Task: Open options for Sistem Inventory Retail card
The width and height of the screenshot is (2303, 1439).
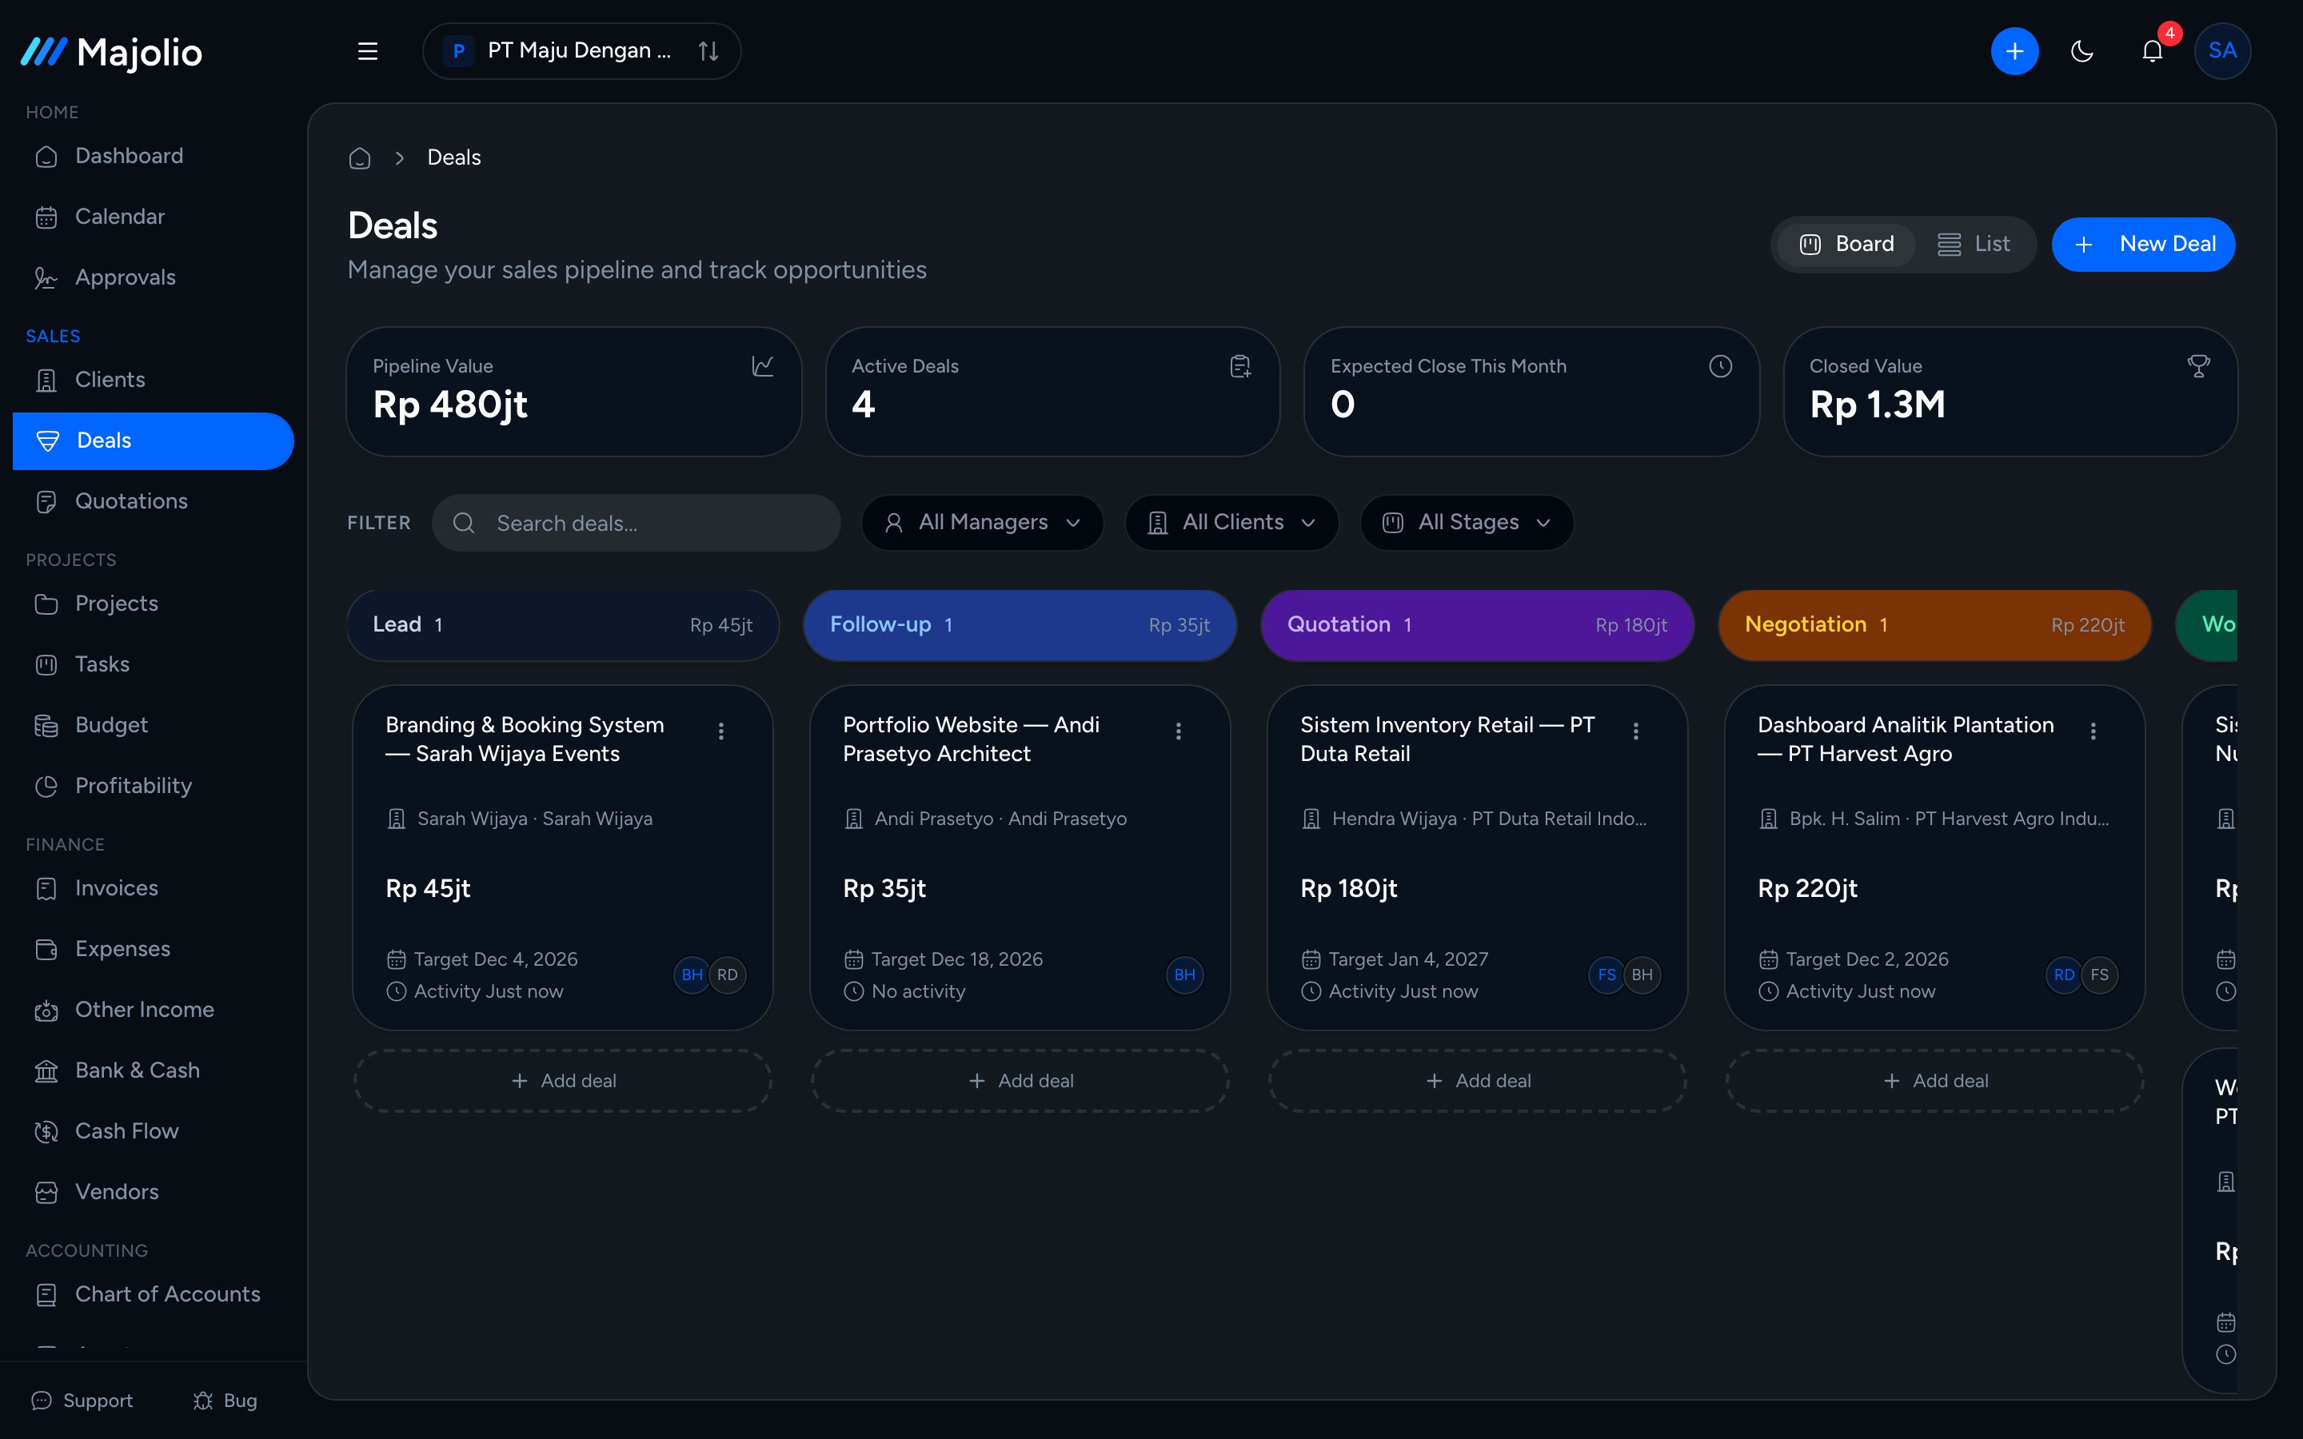Action: (1636, 731)
